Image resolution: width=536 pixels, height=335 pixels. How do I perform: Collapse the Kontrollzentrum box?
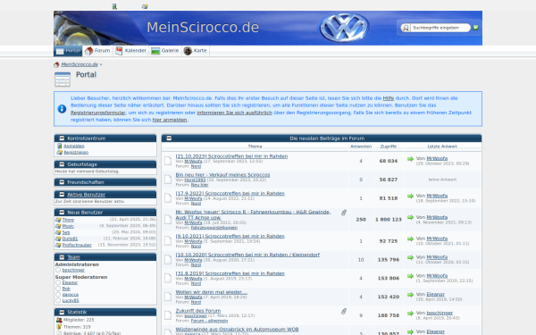[x=62, y=138]
